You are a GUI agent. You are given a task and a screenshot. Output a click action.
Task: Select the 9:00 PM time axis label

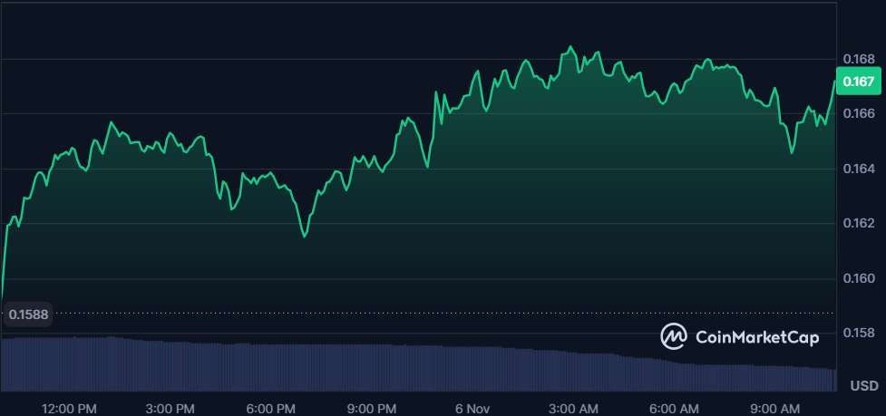pos(372,406)
